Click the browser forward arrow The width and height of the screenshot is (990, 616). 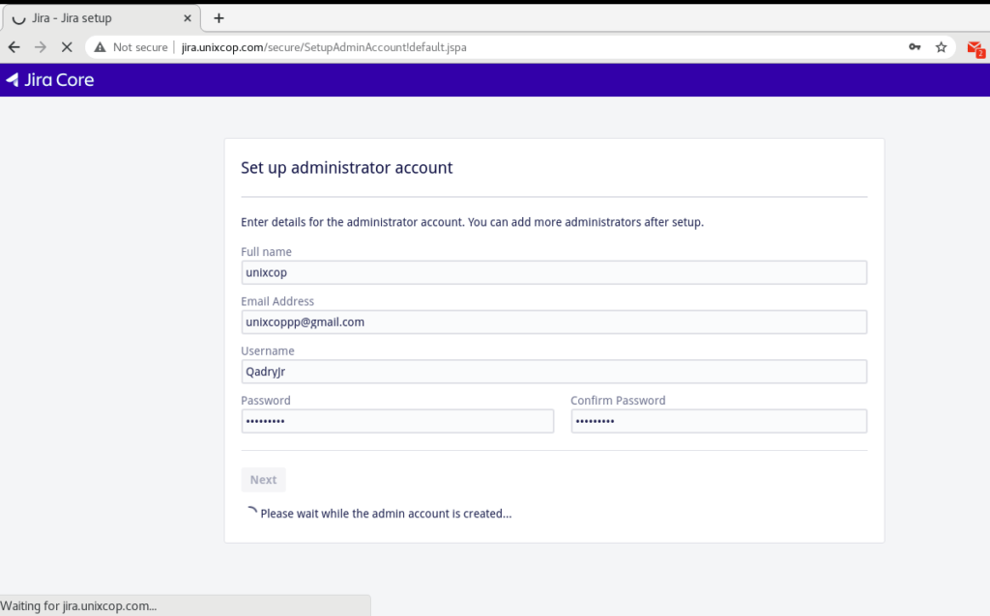(x=41, y=47)
